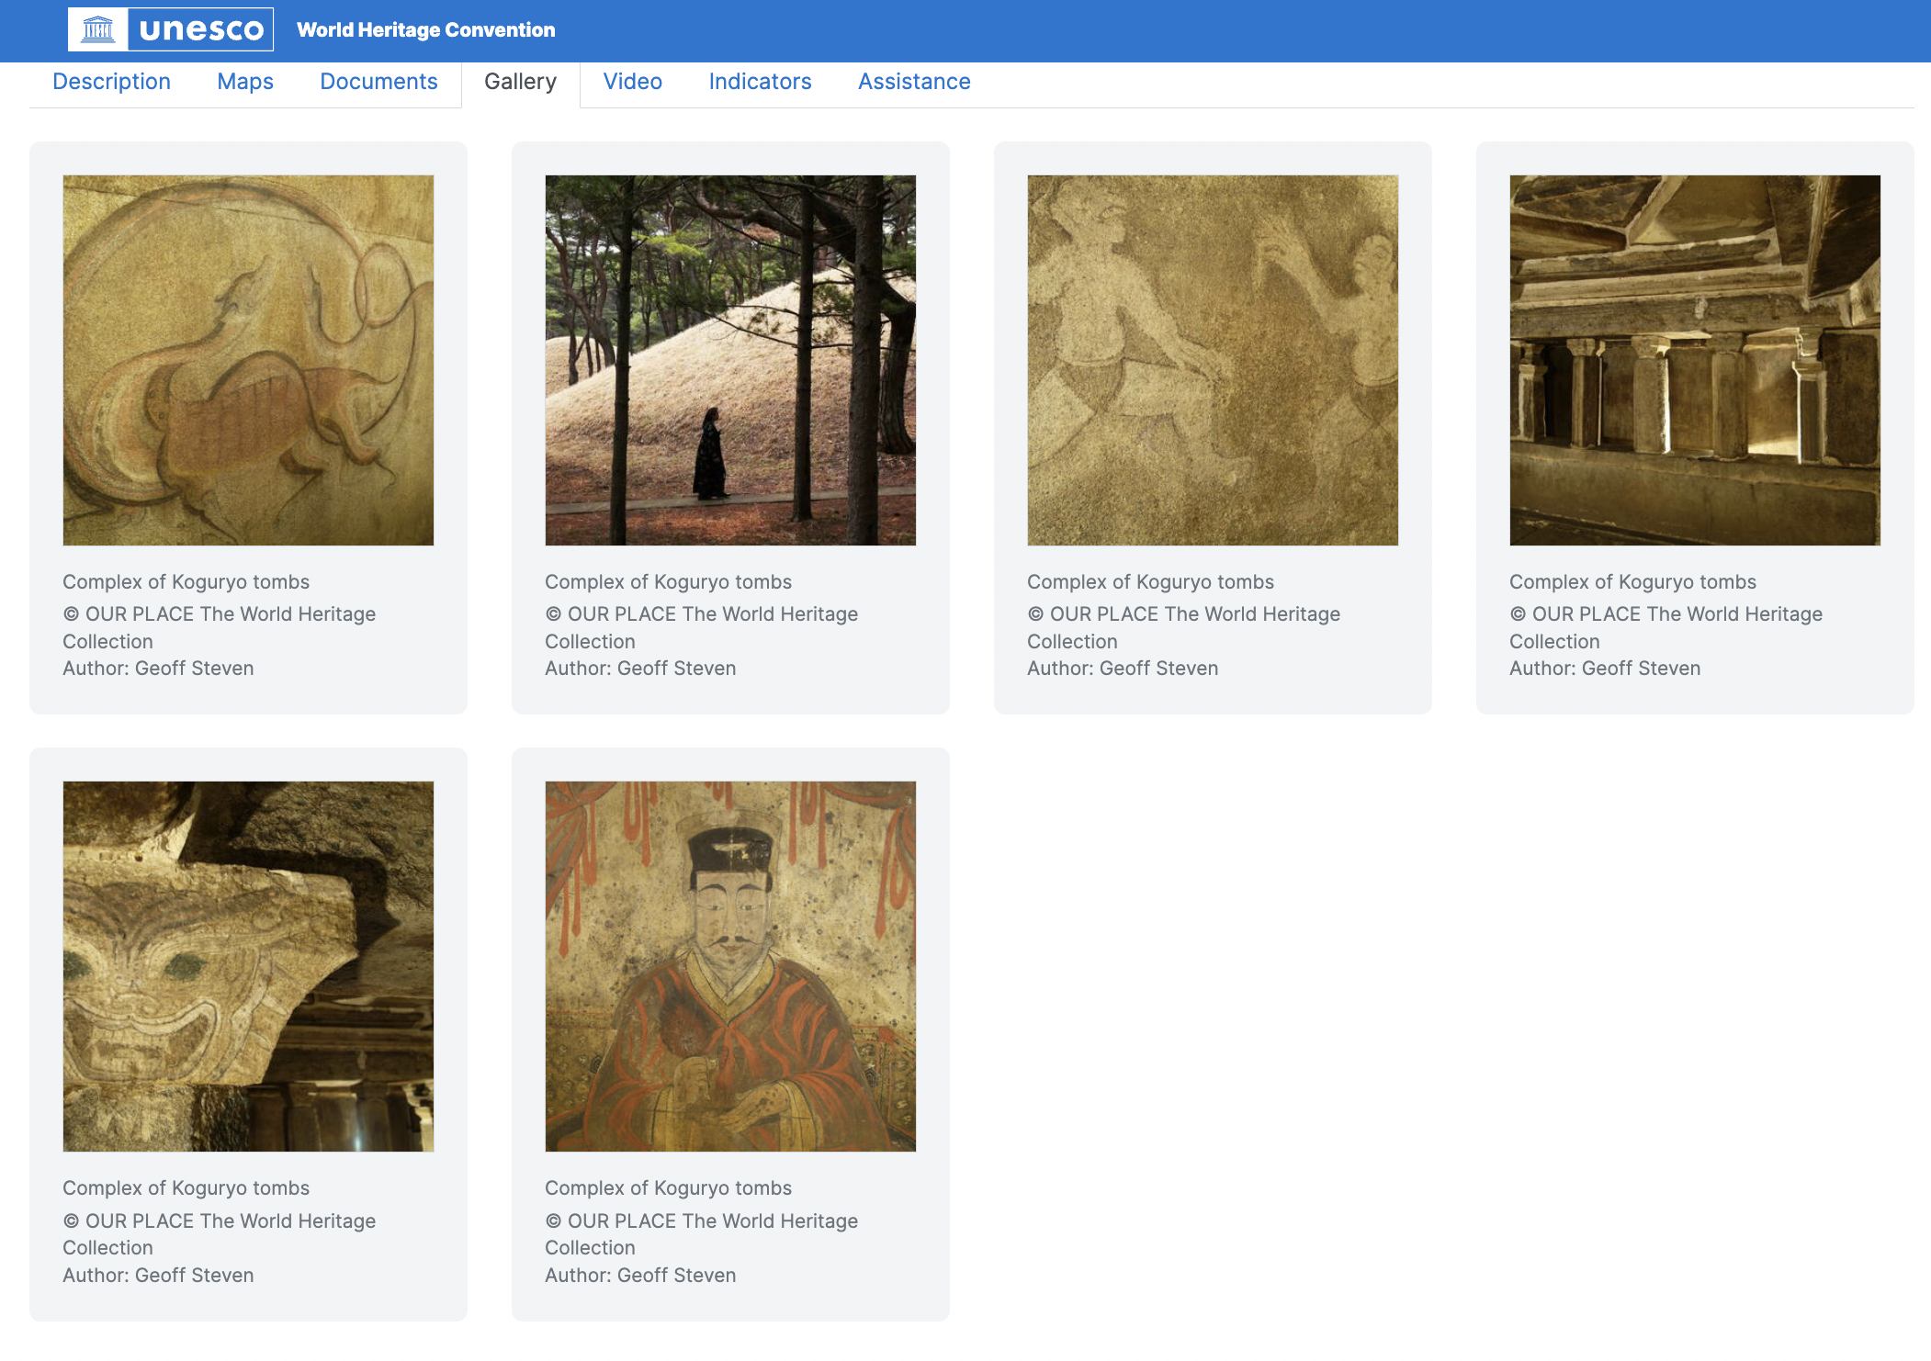Click copyright text under burial mound photo
Screen dimensions: 1931x1361
coord(702,627)
